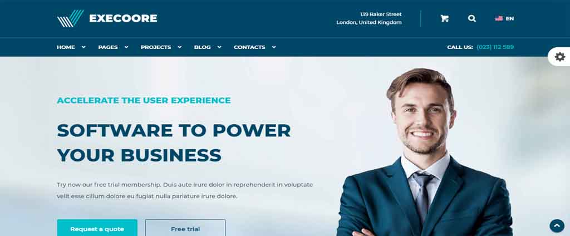Click the EXECOORE brand name text

click(x=123, y=18)
